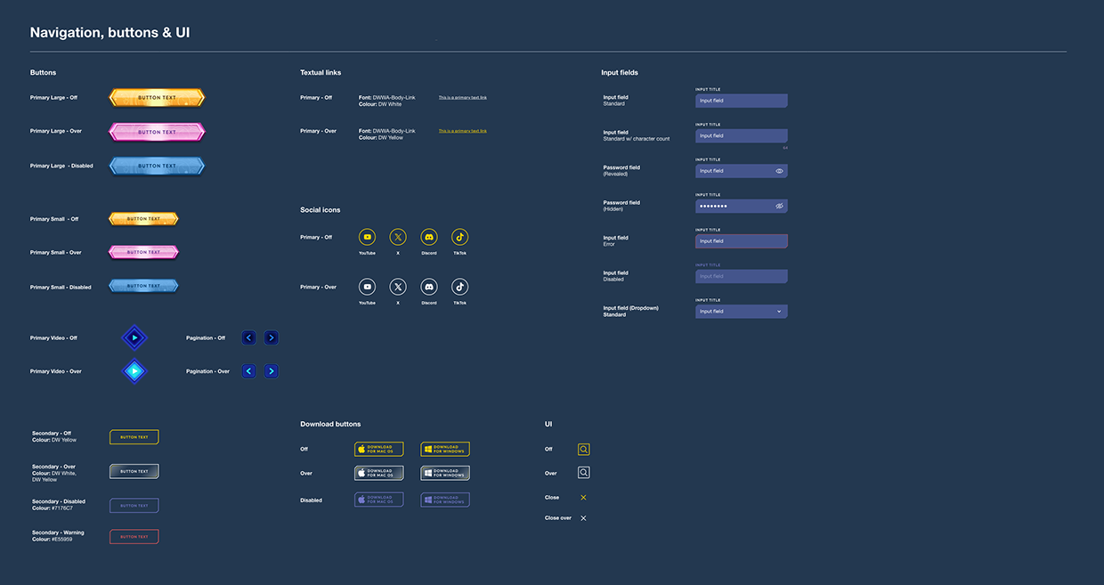The width and height of the screenshot is (1104, 585).
Task: Click the 'Buttons' section heading
Action: click(44, 72)
